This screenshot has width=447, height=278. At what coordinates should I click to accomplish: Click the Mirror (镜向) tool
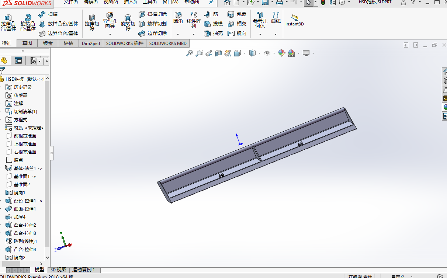(x=237, y=33)
